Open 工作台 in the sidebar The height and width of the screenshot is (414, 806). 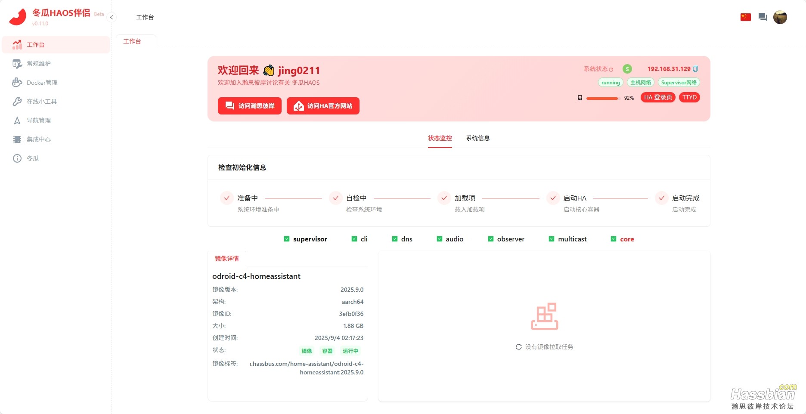(x=56, y=45)
